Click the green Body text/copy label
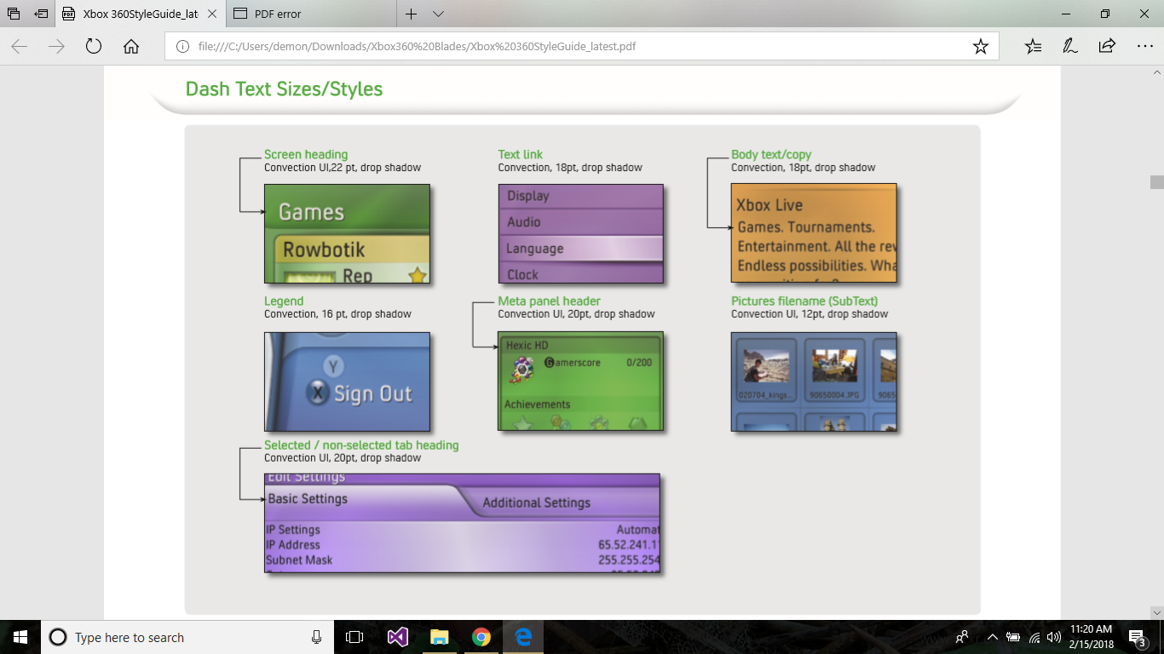Image resolution: width=1164 pixels, height=654 pixels. tap(771, 154)
